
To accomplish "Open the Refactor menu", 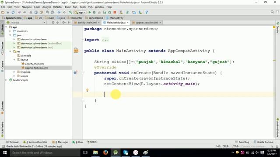I will click(x=58, y=7).
